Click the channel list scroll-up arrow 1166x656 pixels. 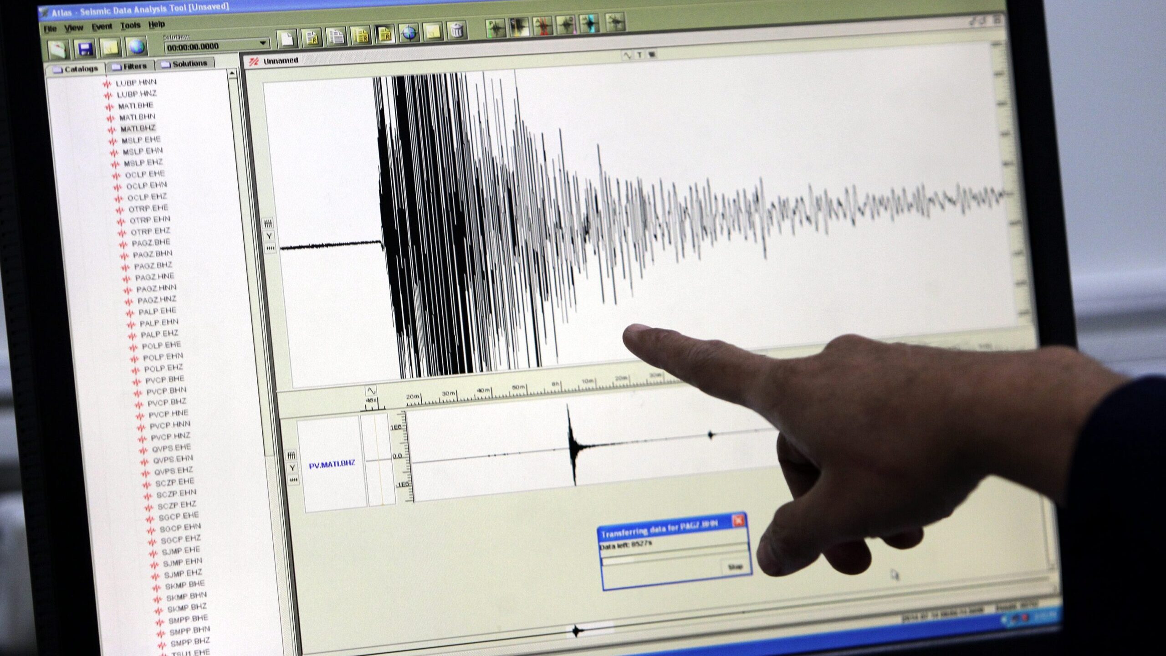232,73
